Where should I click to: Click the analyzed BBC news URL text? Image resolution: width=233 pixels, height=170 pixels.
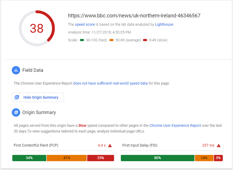(134, 15)
